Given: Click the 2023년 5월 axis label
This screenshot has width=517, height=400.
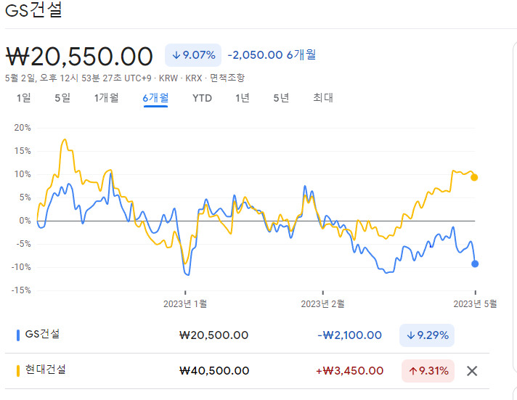Looking at the screenshot, I should click(x=475, y=303).
